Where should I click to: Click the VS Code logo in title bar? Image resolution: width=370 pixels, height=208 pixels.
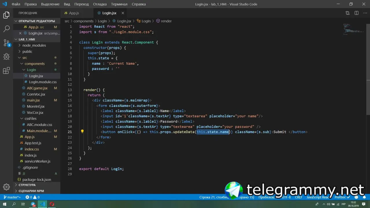5,4
